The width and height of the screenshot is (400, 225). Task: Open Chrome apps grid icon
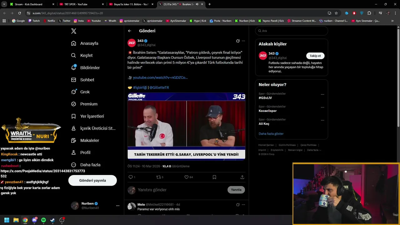[4, 21]
